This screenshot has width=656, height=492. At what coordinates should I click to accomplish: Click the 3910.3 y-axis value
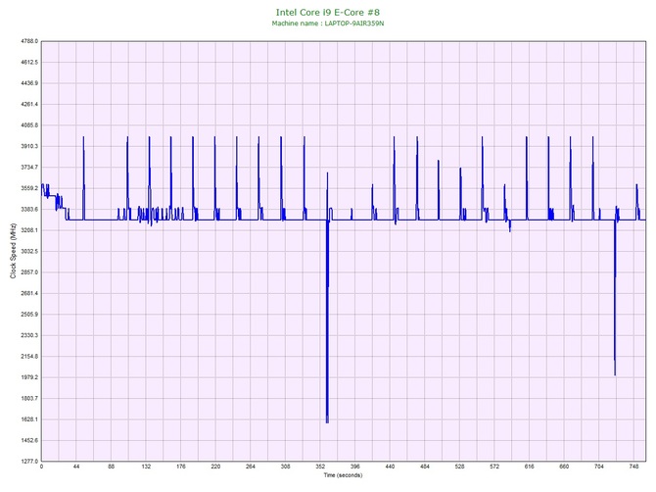pos(29,146)
